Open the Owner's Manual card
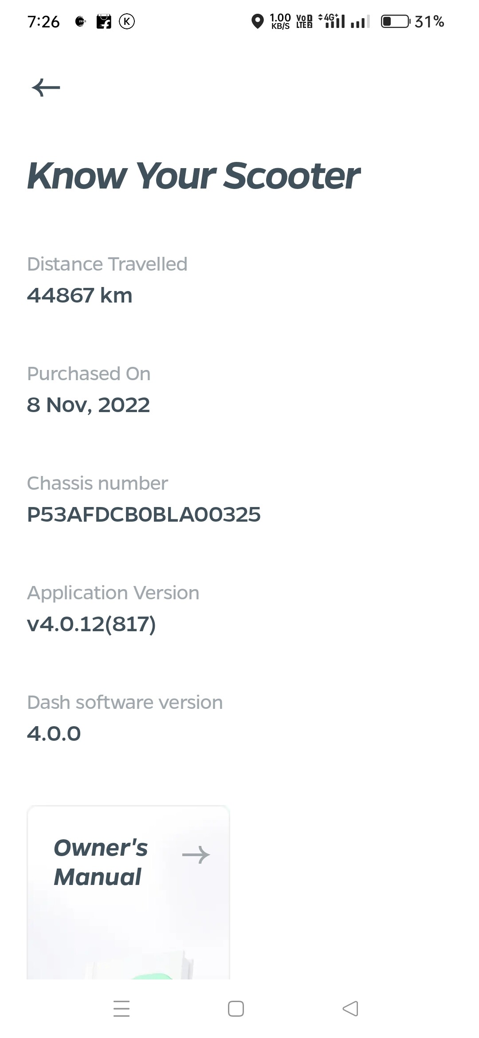This screenshot has width=479, height=1038. coord(128,892)
